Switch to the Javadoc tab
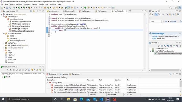This screenshot has height=102, width=182. pyautogui.click(x=64, y=74)
